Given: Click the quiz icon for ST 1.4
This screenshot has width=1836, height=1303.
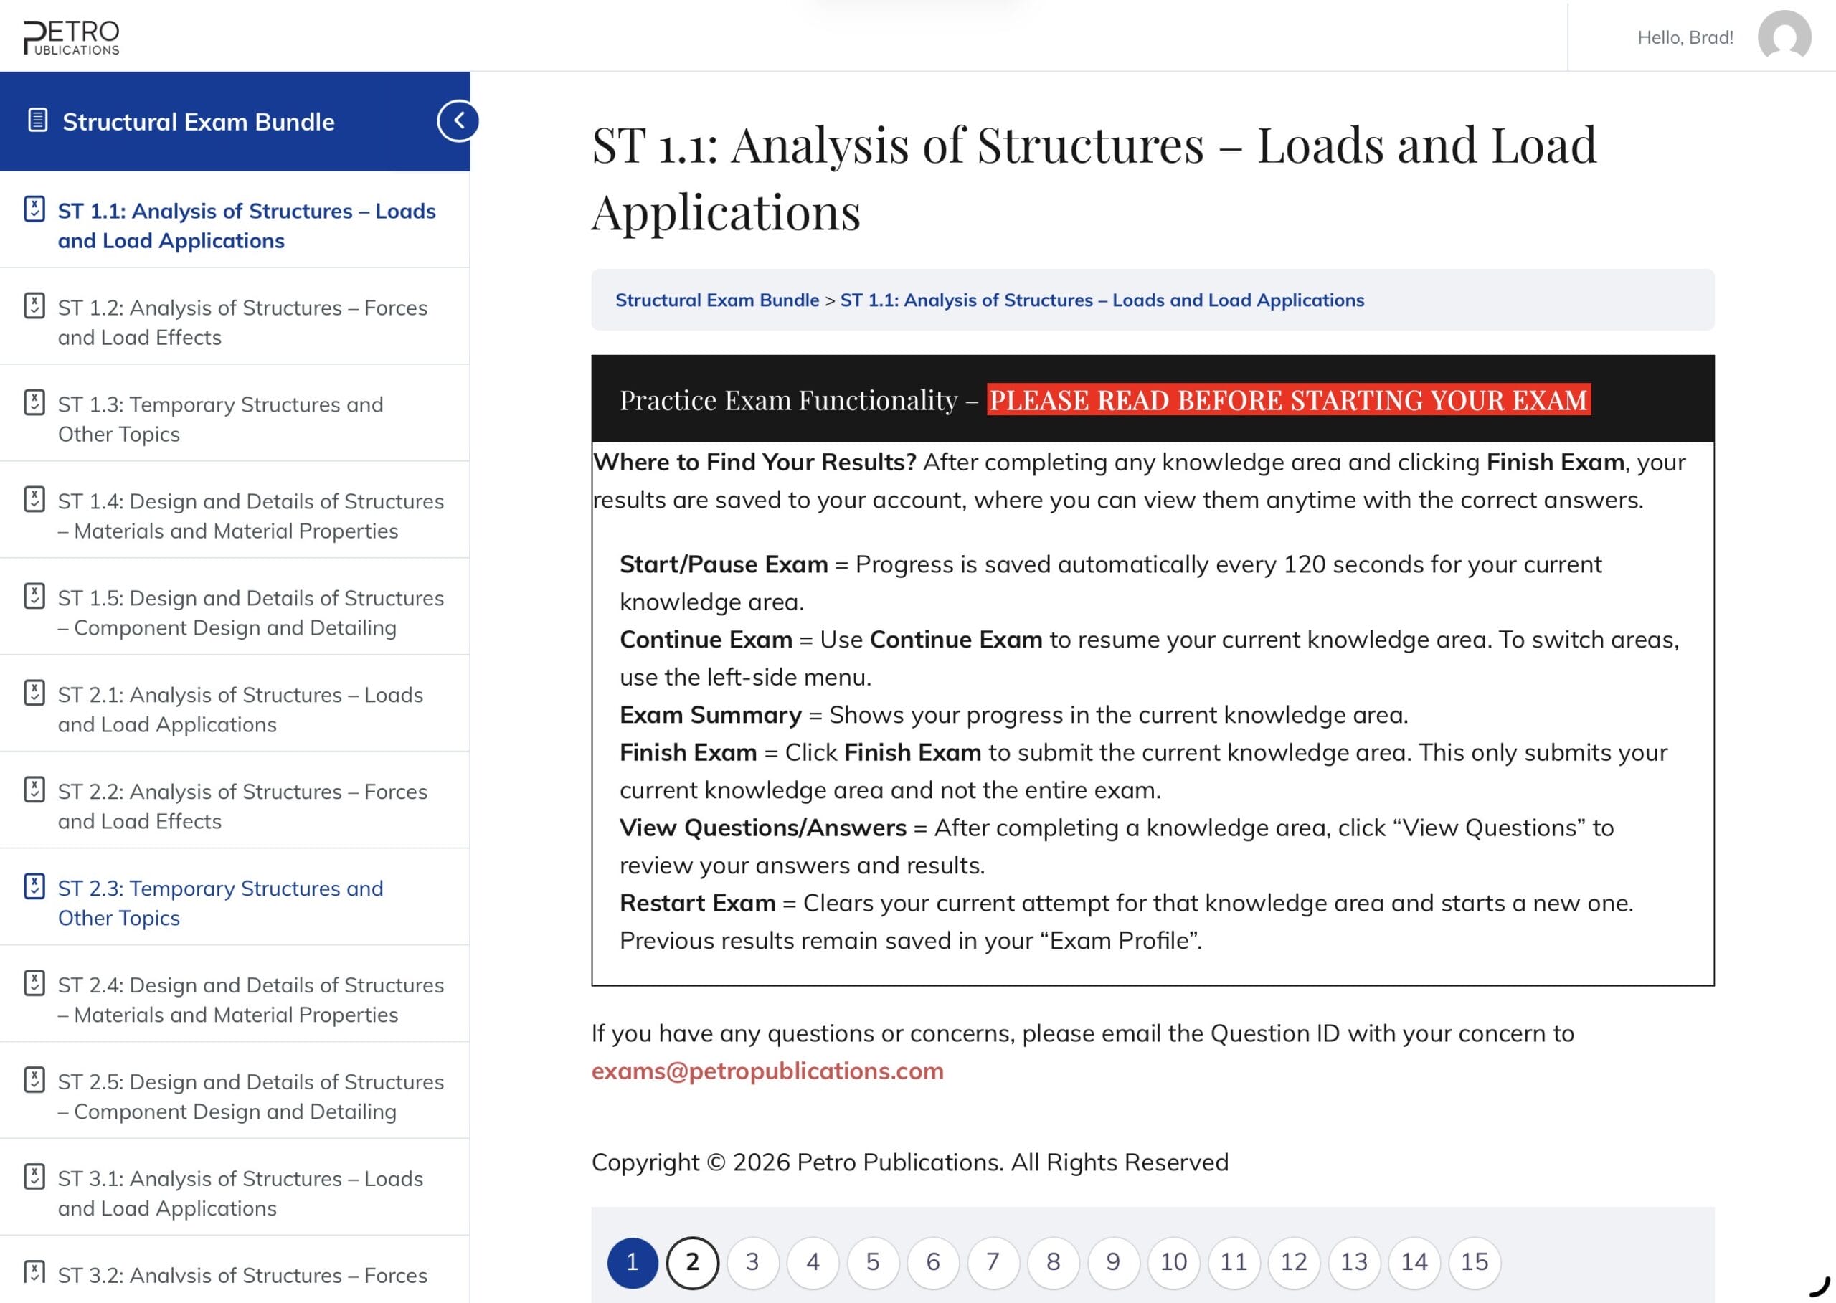Looking at the screenshot, I should click(34, 499).
